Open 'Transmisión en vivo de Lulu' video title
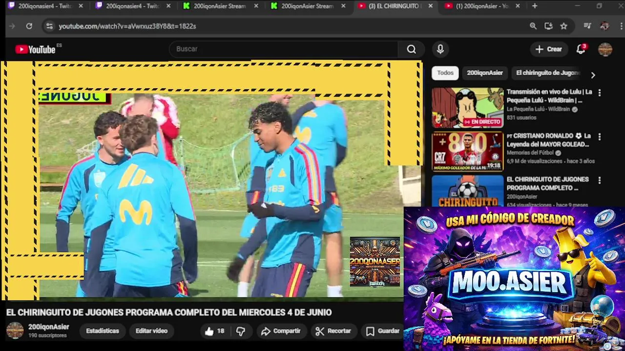The width and height of the screenshot is (625, 351). [x=549, y=96]
